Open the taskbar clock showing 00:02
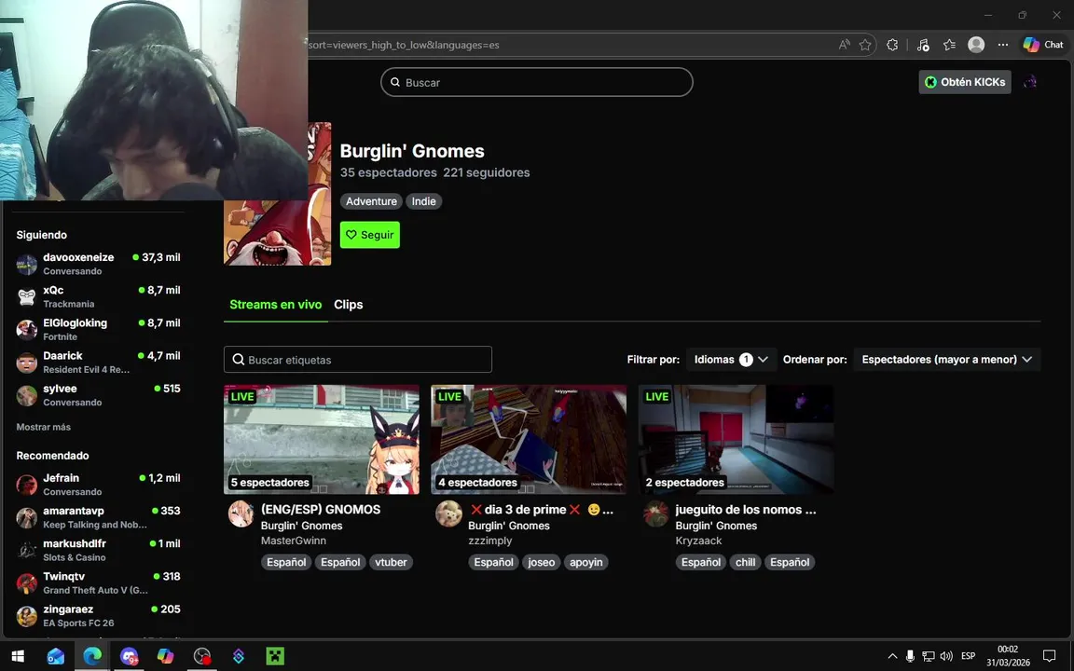 1008,656
